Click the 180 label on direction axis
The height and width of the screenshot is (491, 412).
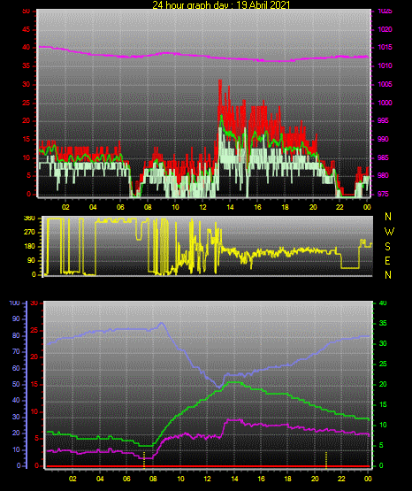(x=29, y=247)
